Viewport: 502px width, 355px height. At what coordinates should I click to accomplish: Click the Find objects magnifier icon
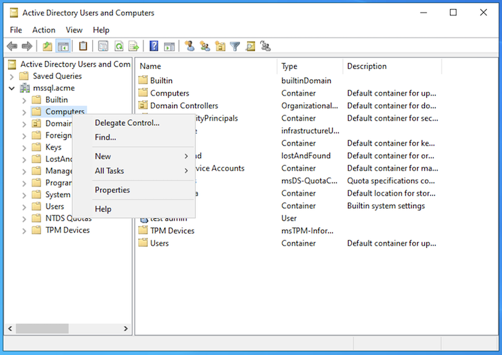tap(250, 46)
